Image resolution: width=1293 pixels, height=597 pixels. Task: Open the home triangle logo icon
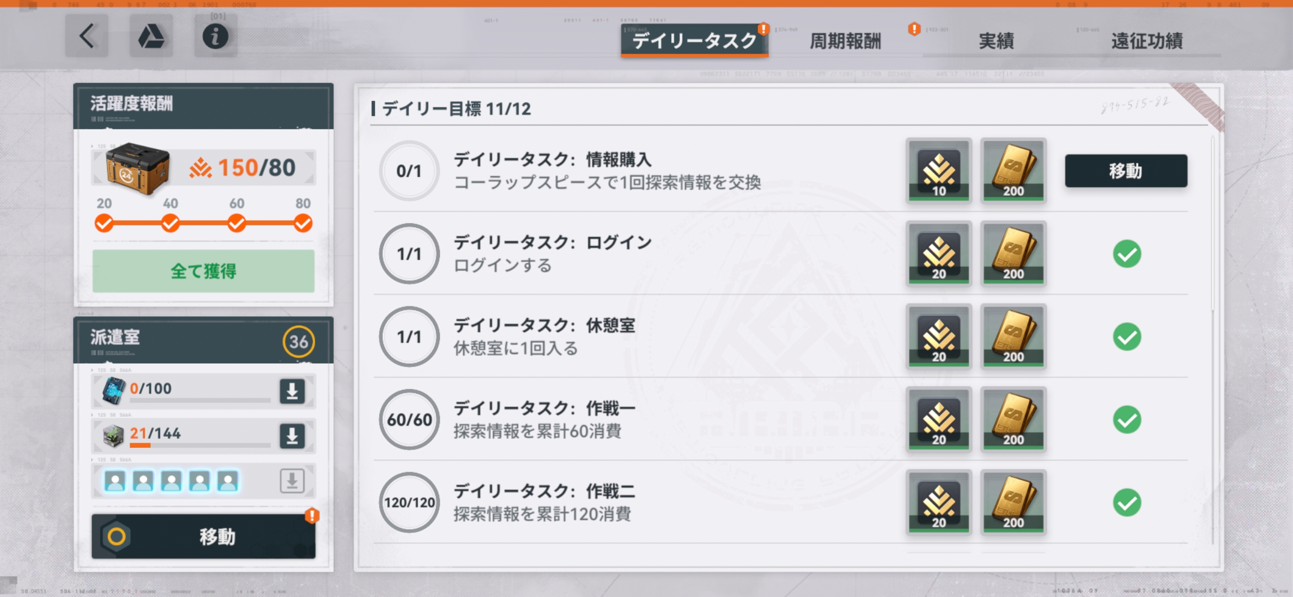point(151,36)
